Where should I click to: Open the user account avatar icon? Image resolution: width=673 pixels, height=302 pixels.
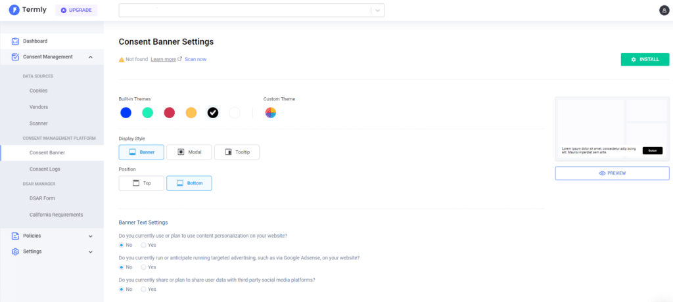664,10
